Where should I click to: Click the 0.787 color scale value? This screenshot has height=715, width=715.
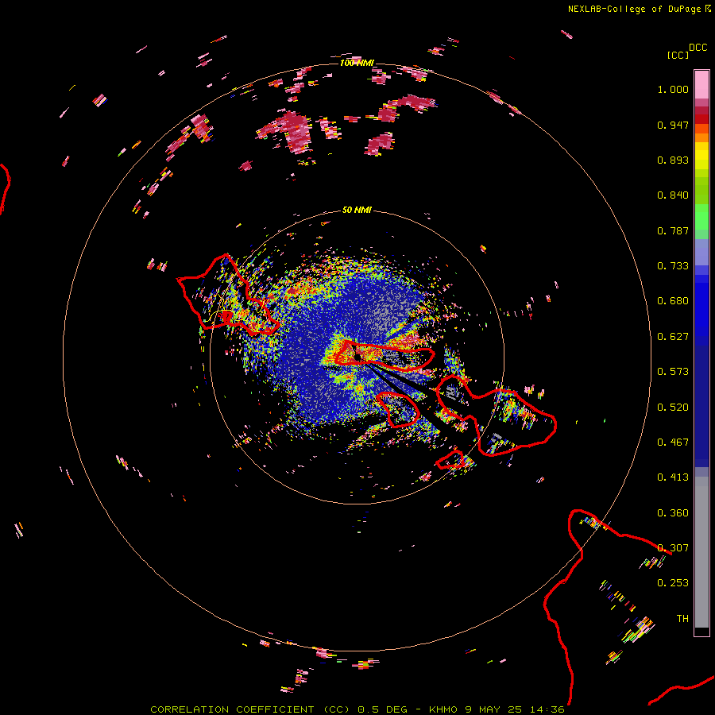673,230
